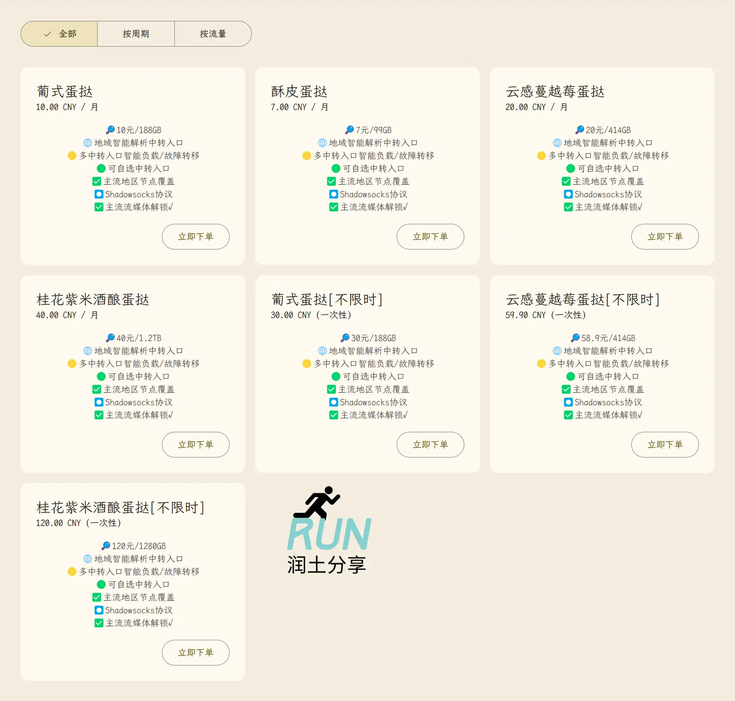This screenshot has width=735, height=701.
Task: Select the 全部 filter tab
Action: pyautogui.click(x=60, y=34)
